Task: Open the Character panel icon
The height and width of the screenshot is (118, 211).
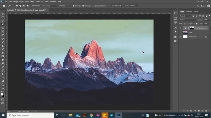Action: click(175, 28)
